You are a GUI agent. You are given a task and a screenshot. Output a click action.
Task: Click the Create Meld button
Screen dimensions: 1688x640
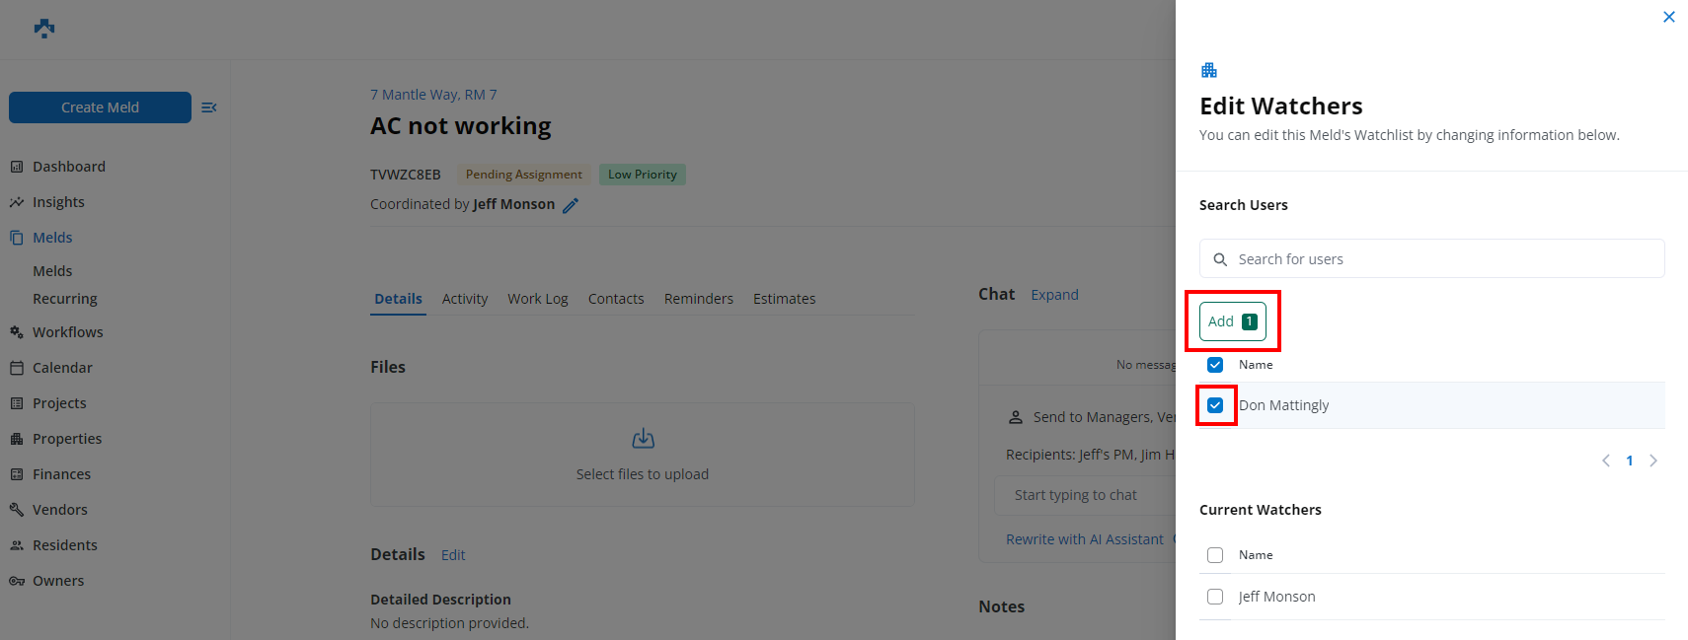point(100,107)
